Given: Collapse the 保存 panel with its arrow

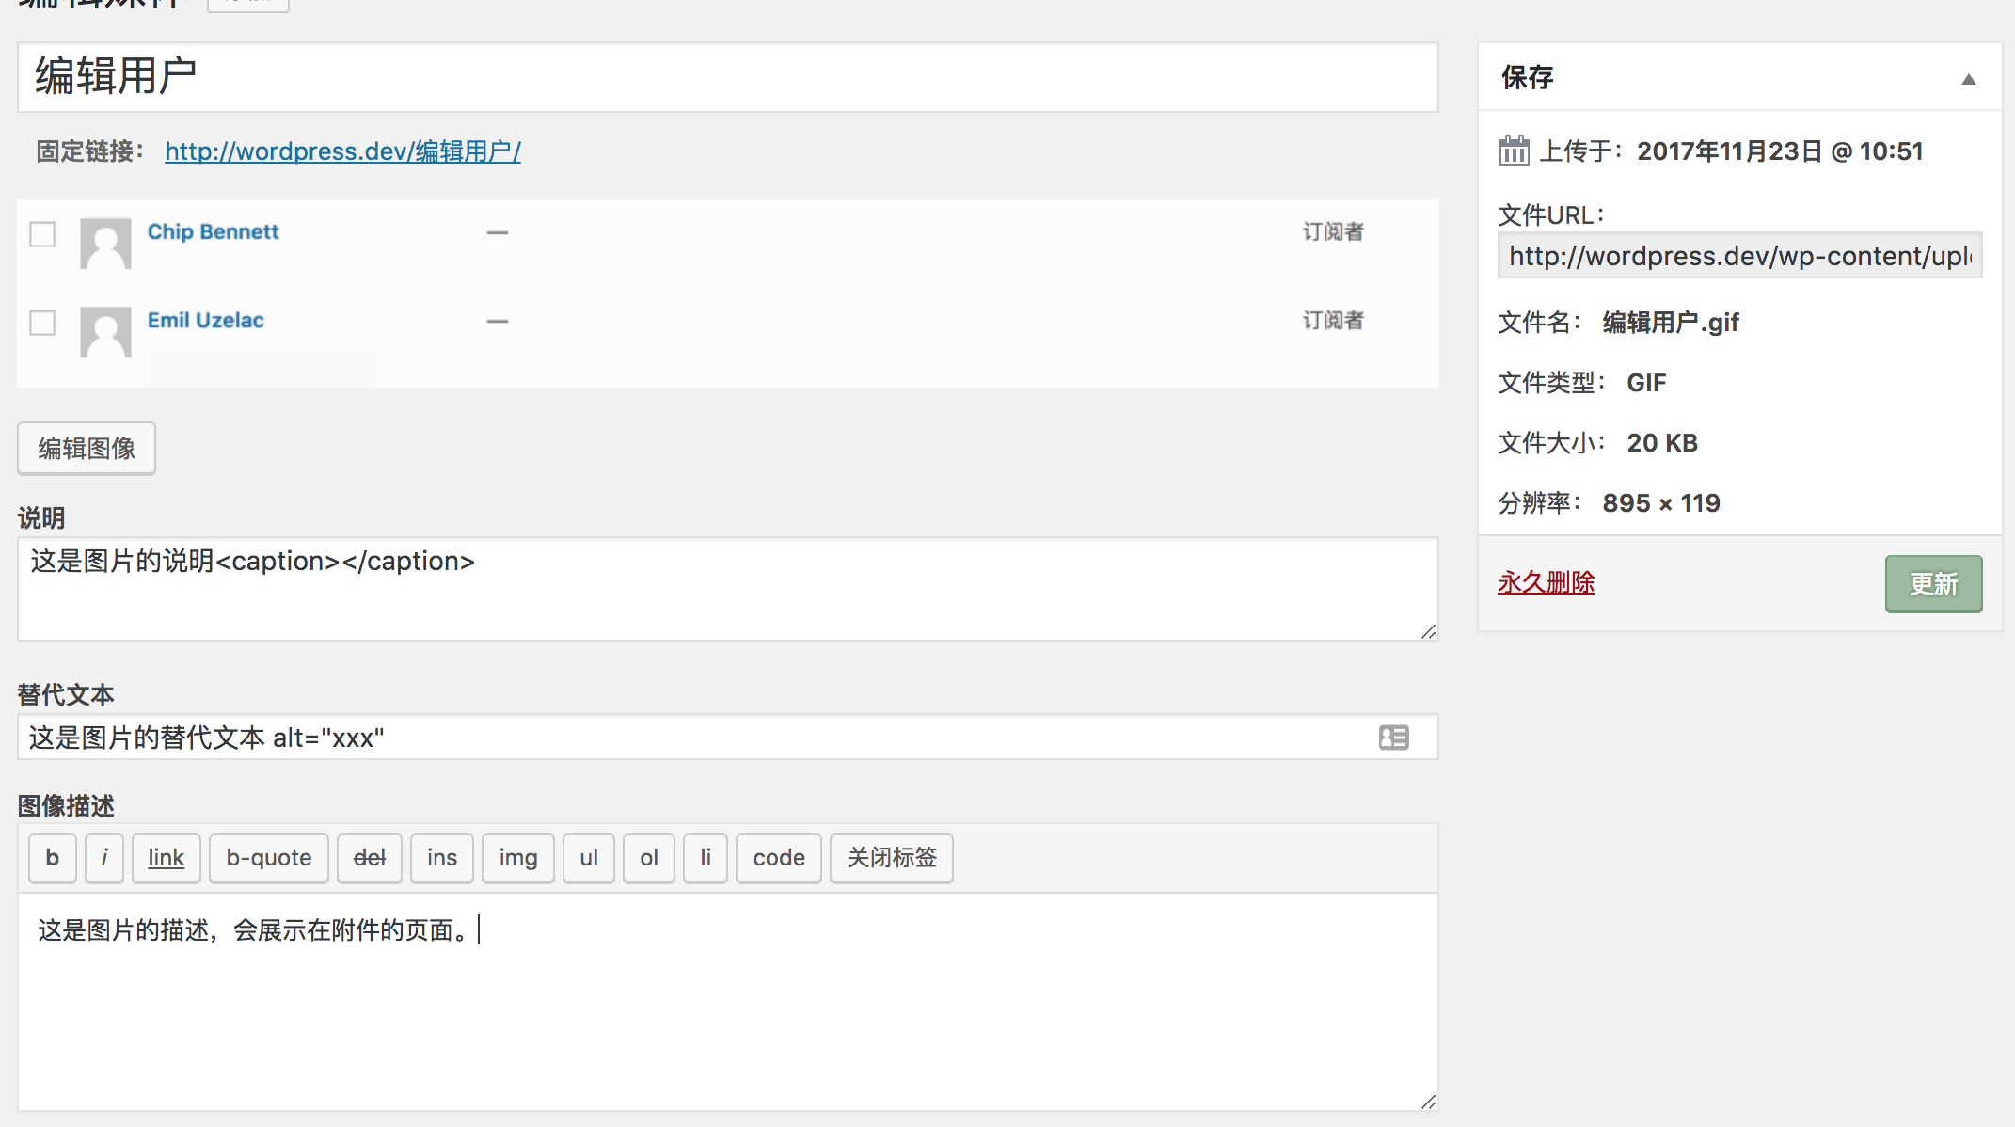Looking at the screenshot, I should coord(1968,79).
